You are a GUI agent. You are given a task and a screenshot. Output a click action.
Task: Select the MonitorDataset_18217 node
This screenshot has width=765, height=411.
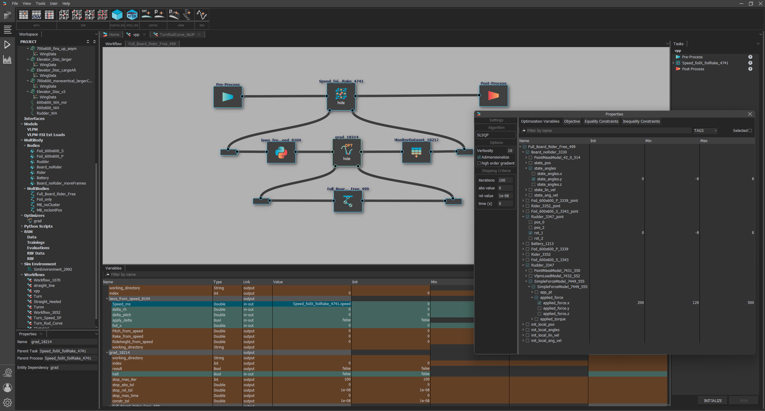coord(416,152)
